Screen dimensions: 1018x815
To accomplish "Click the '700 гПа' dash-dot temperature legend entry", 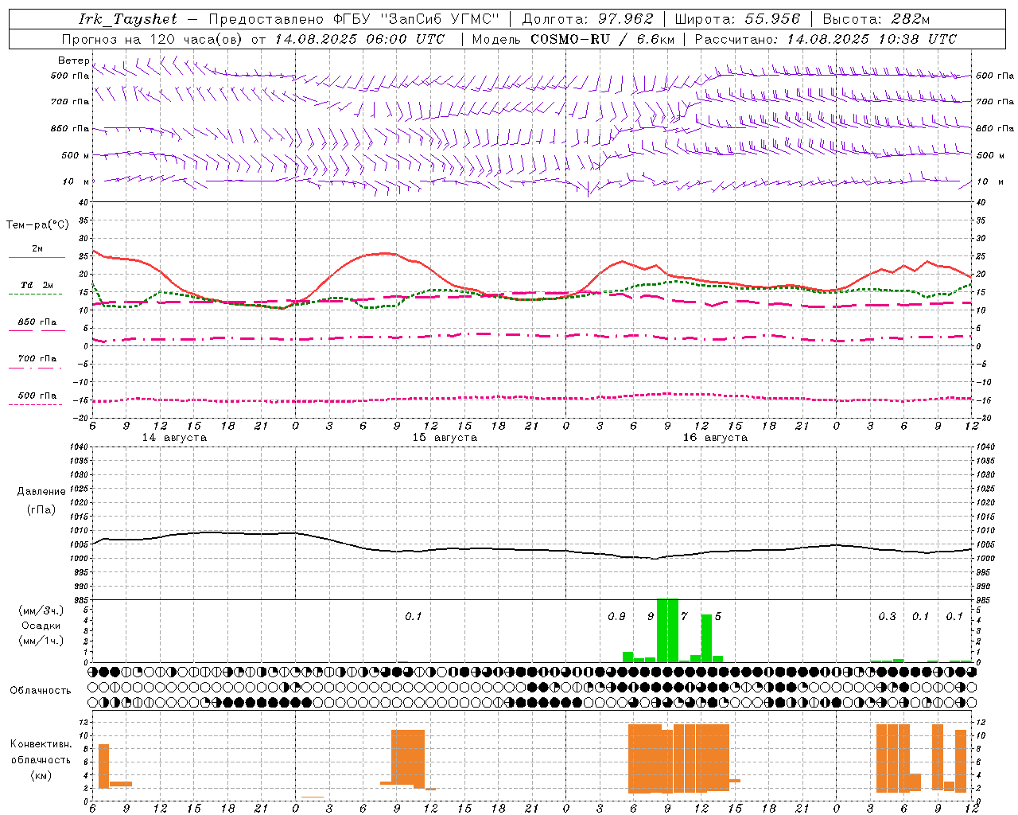I will (x=37, y=359).
